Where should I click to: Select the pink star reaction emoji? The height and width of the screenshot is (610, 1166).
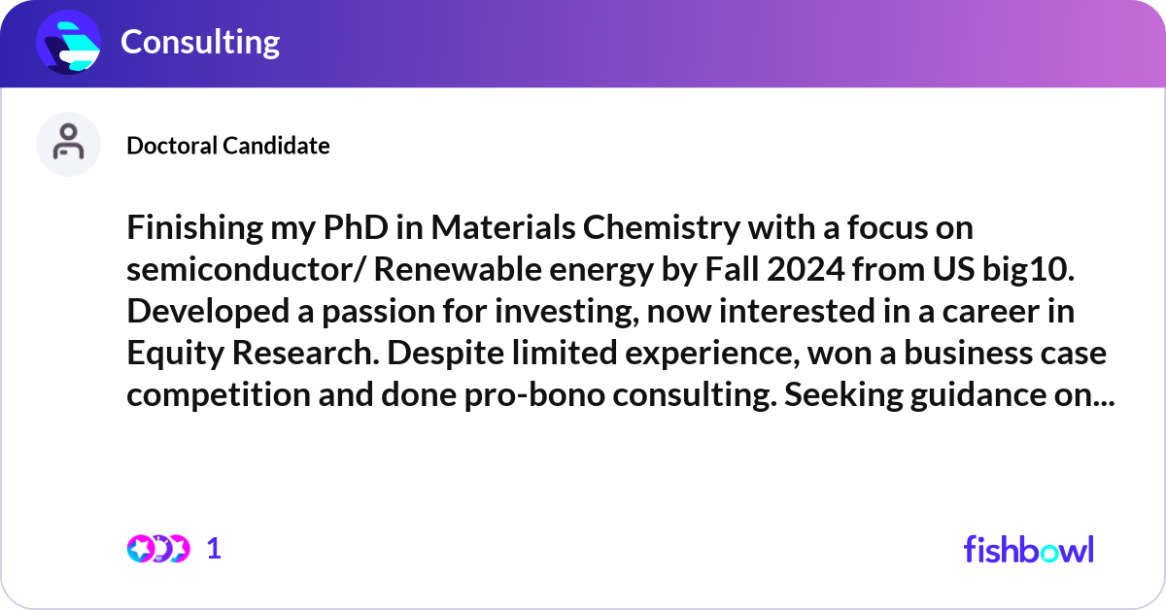pos(139,549)
